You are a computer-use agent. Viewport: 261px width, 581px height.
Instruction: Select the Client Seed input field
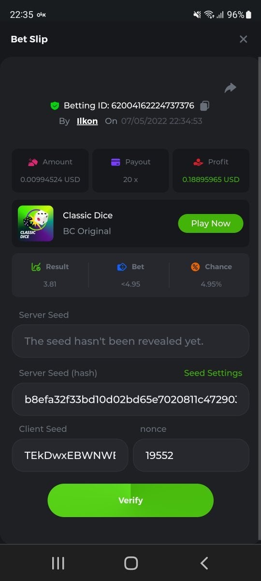point(70,455)
